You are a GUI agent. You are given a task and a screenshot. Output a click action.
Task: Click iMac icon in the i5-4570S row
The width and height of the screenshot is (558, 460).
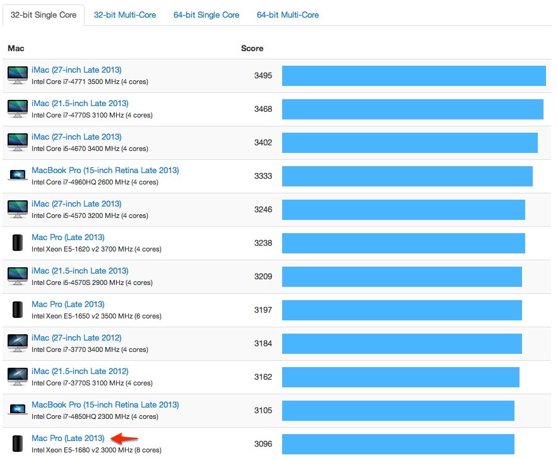click(18, 276)
